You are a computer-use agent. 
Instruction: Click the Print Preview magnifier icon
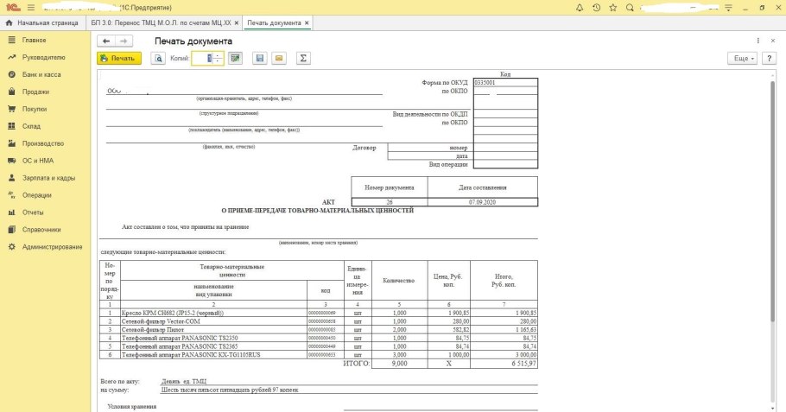pos(158,58)
